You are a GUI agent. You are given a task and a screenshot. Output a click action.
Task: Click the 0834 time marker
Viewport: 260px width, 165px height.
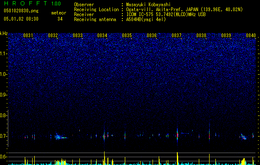[102, 35]
